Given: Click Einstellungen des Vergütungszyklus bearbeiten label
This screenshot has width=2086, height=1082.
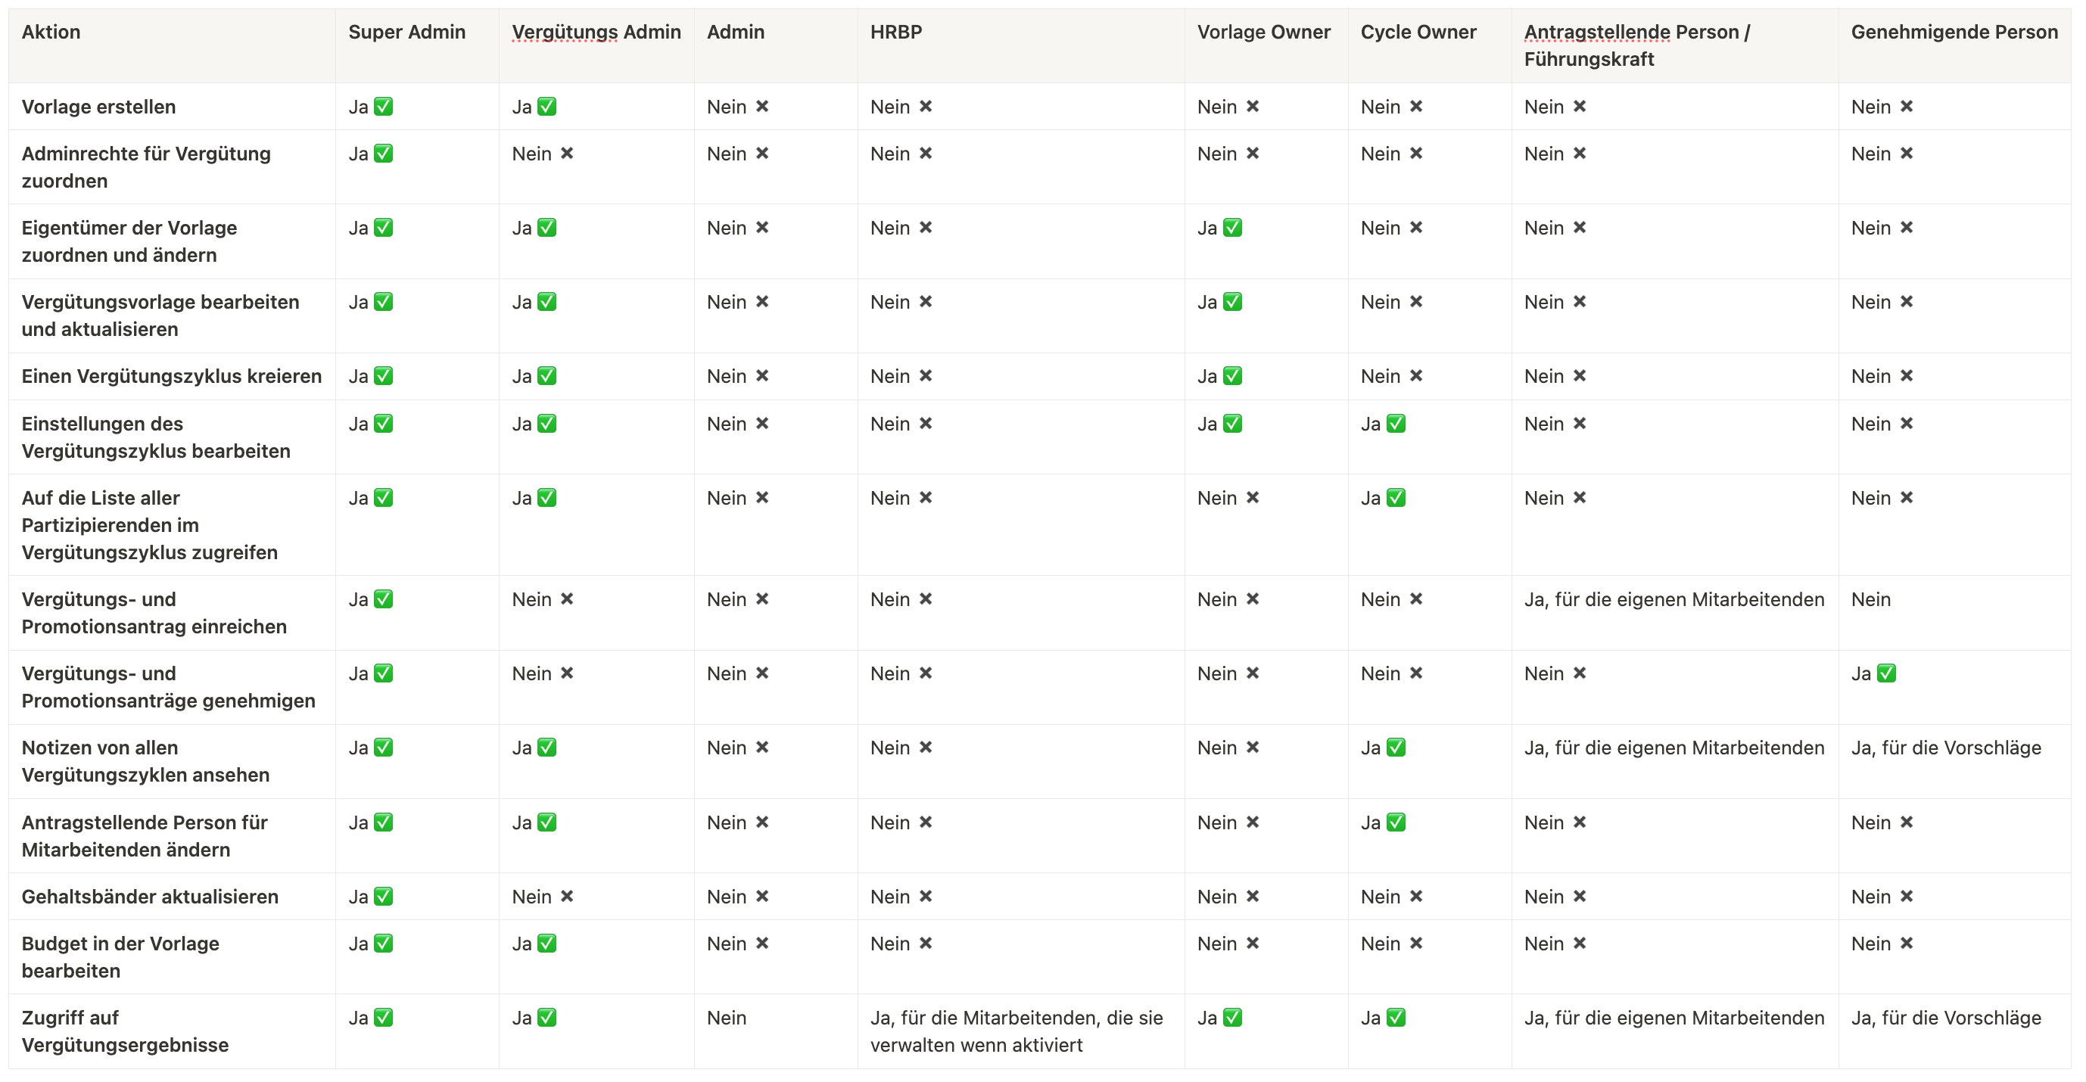Looking at the screenshot, I should [x=156, y=437].
